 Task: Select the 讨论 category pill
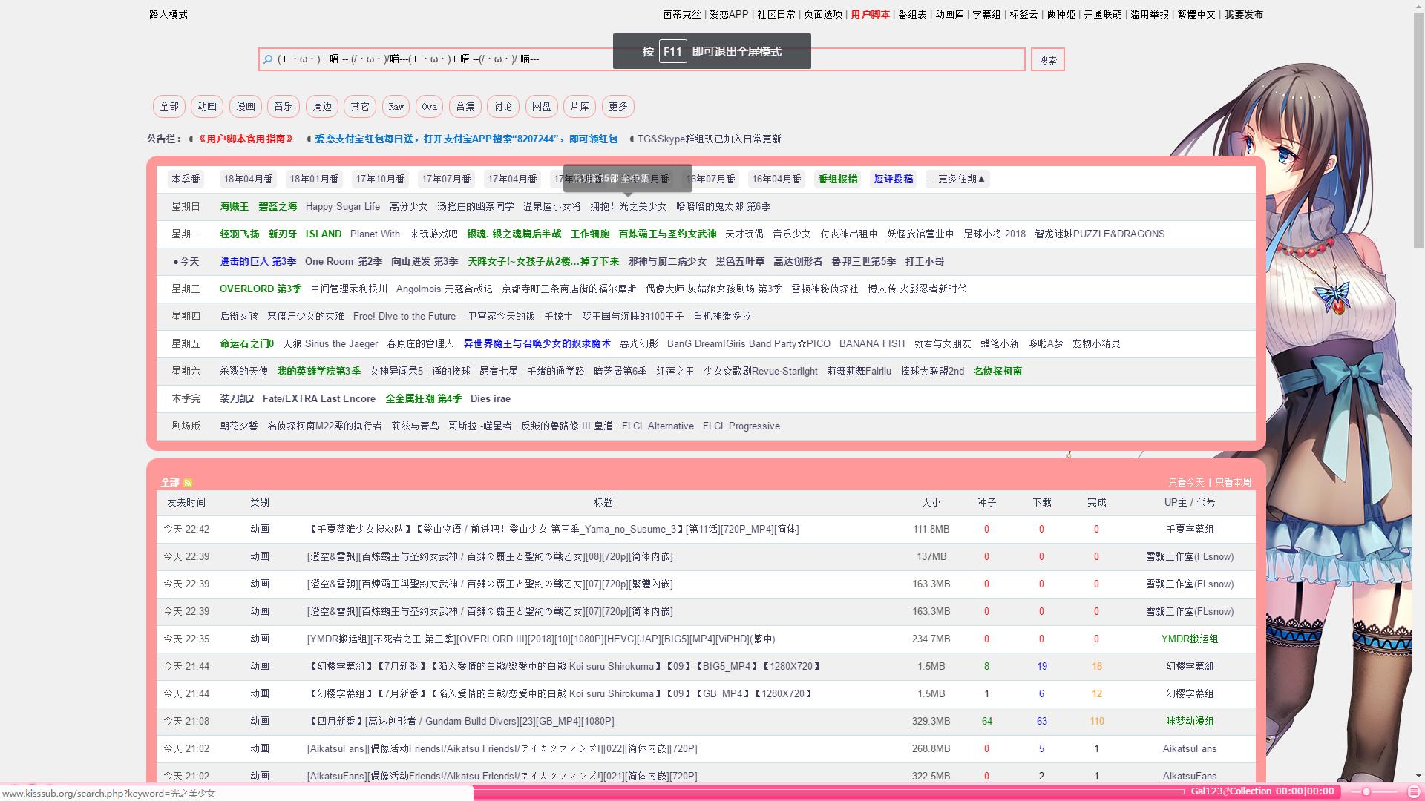[503, 106]
